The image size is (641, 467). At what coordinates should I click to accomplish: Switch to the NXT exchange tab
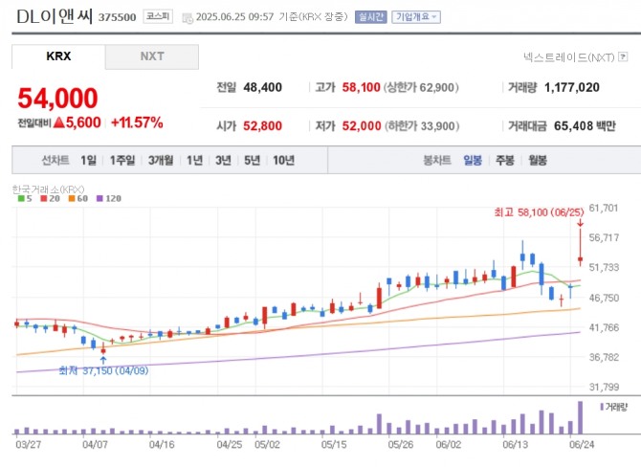152,56
